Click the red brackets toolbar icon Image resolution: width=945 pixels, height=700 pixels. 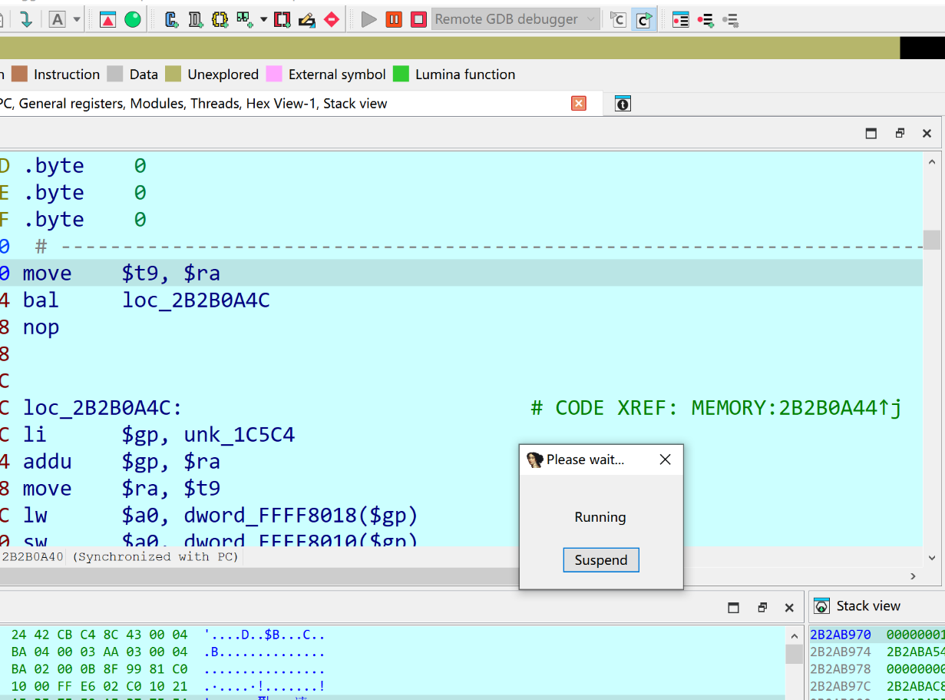coord(282,19)
